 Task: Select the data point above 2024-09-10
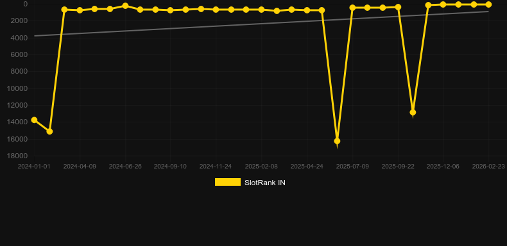pos(171,10)
